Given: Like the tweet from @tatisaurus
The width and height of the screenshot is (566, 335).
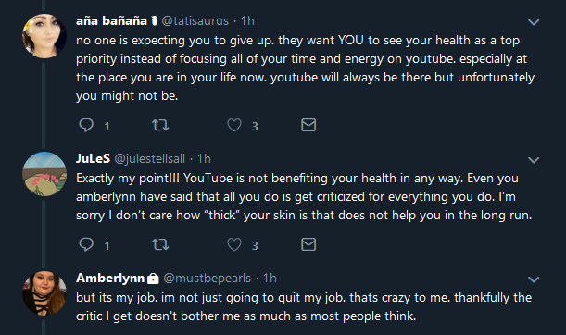Looking at the screenshot, I should [x=234, y=125].
